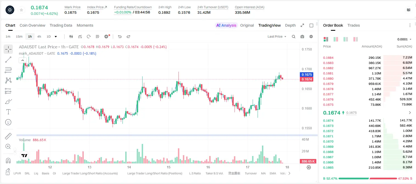Show only buy orders in order book
416x184 pixels.
(x=346, y=39)
